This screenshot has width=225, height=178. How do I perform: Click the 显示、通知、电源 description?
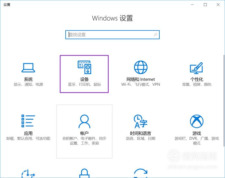tap(28, 84)
